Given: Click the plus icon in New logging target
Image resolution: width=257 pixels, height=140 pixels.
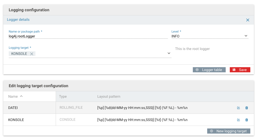Looking at the screenshot, I should click(212, 131).
